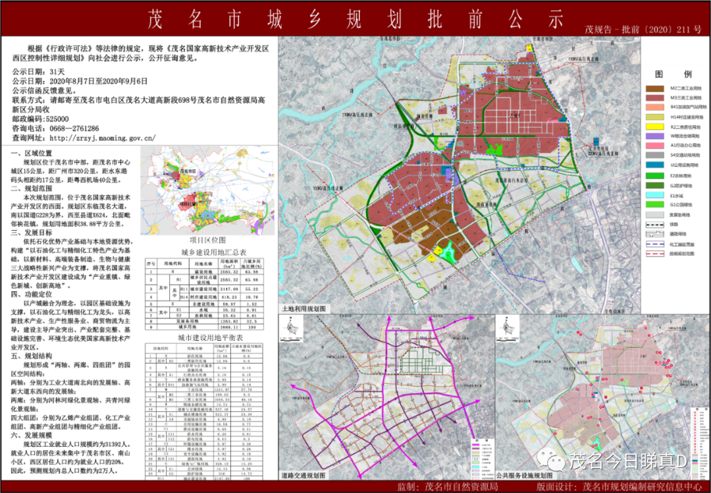Click the red dashed control plan boundary symbol

pos(656,254)
